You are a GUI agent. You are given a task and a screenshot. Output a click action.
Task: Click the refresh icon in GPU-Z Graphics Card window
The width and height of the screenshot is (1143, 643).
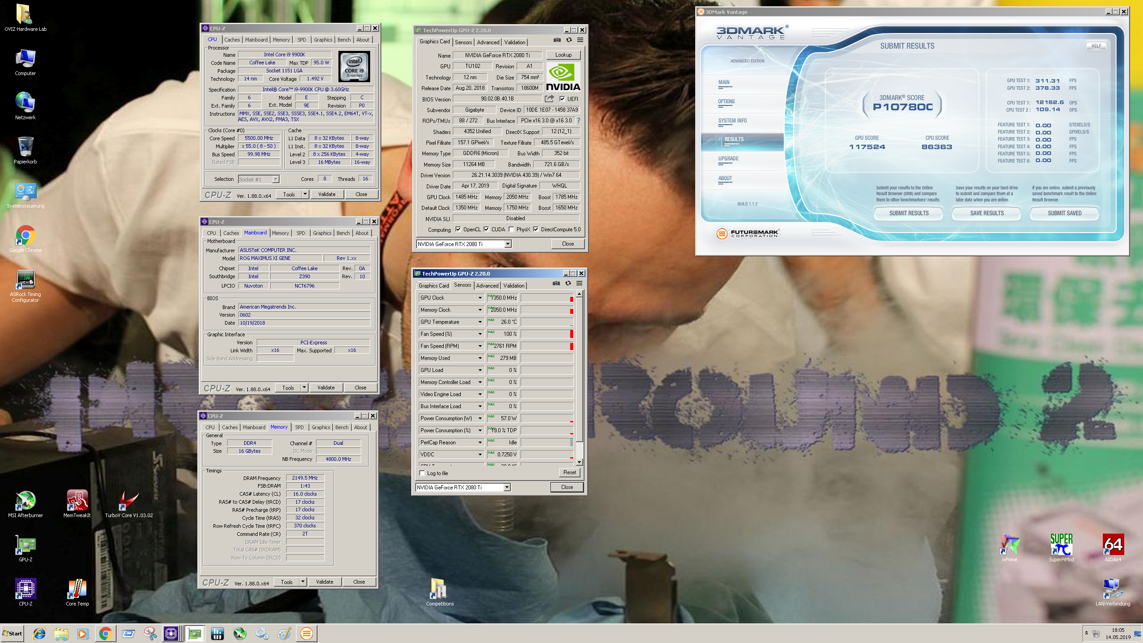569,40
